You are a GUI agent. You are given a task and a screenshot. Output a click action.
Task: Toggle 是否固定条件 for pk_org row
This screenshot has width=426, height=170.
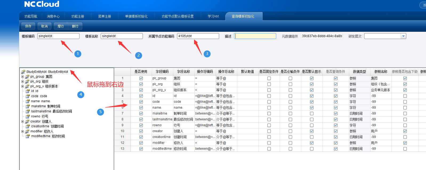tap(269, 84)
